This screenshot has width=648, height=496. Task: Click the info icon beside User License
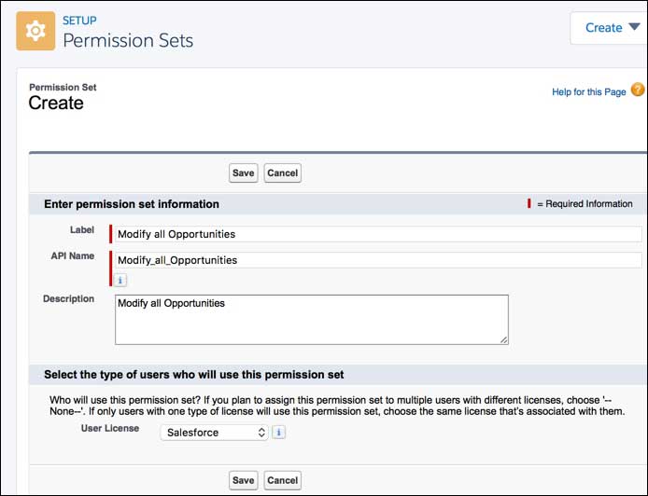tap(279, 433)
